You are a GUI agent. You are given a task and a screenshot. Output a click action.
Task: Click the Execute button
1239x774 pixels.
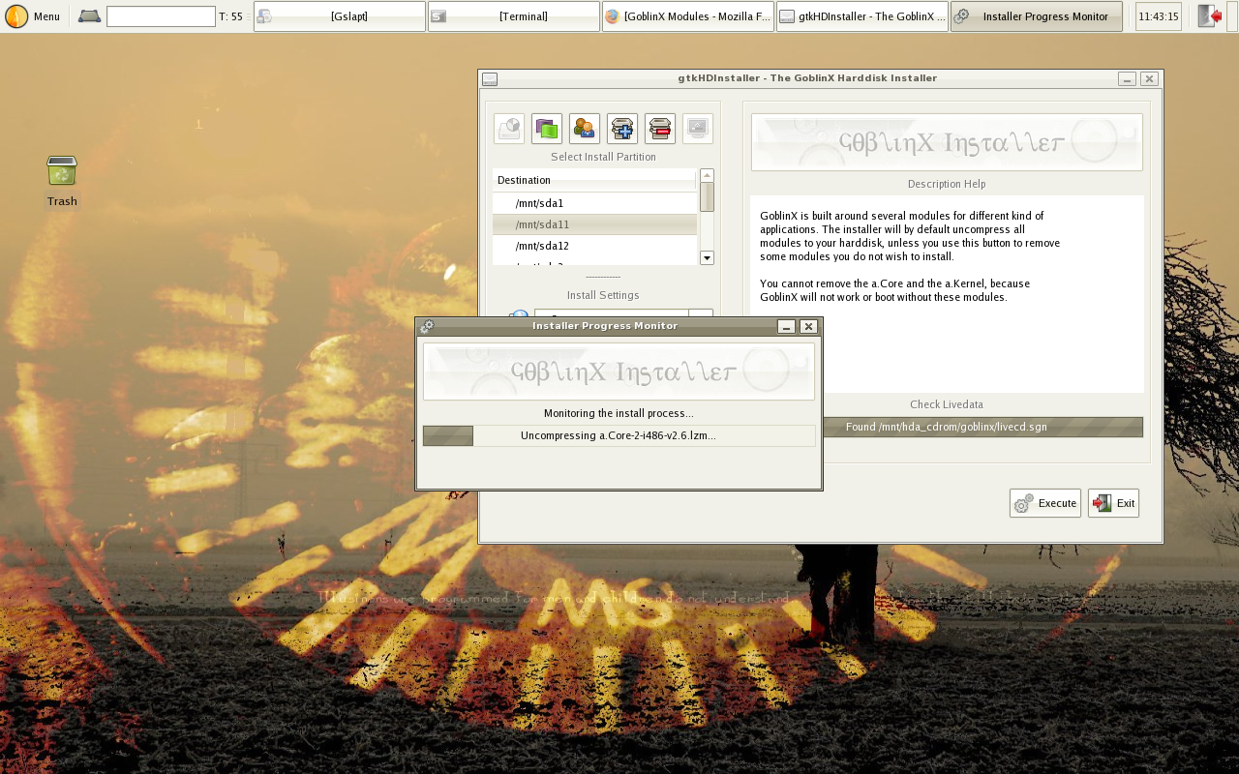tap(1045, 503)
